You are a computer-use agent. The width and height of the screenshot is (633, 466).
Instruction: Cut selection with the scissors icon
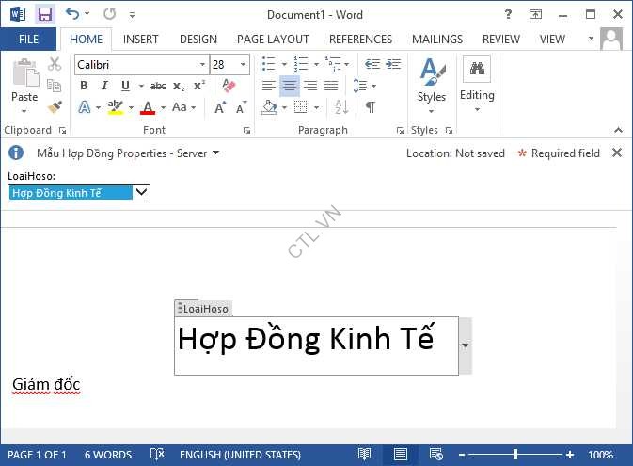click(x=55, y=64)
